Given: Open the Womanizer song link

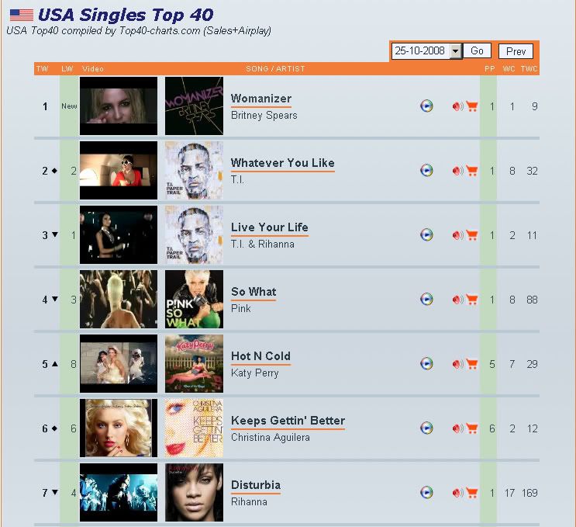Looking at the screenshot, I should (260, 99).
